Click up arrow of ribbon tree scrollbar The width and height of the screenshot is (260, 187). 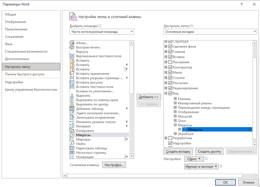tap(254, 43)
